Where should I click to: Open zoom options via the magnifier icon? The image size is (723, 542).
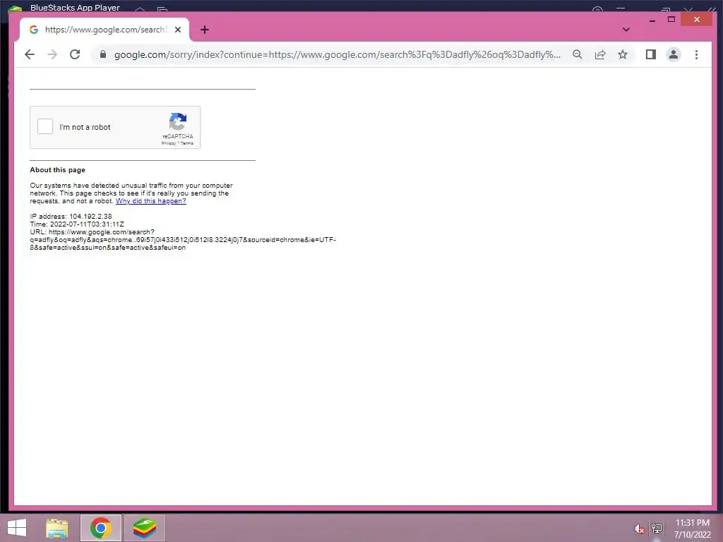(578, 54)
